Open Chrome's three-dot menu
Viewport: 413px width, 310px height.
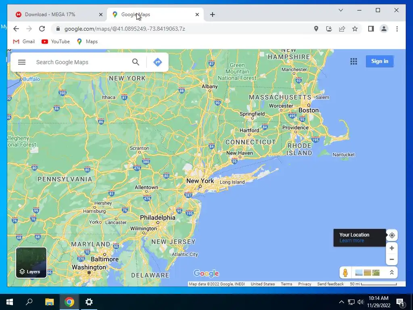click(x=397, y=29)
